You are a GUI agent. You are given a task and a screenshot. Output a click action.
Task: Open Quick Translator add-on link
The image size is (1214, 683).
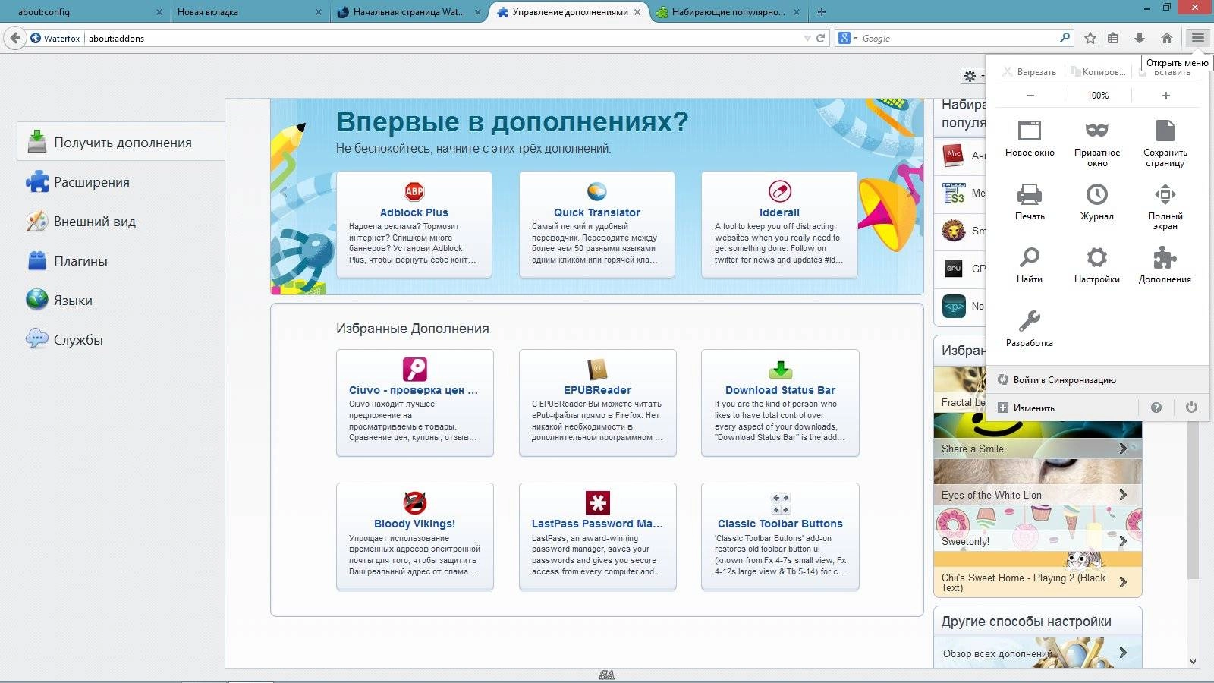(596, 212)
